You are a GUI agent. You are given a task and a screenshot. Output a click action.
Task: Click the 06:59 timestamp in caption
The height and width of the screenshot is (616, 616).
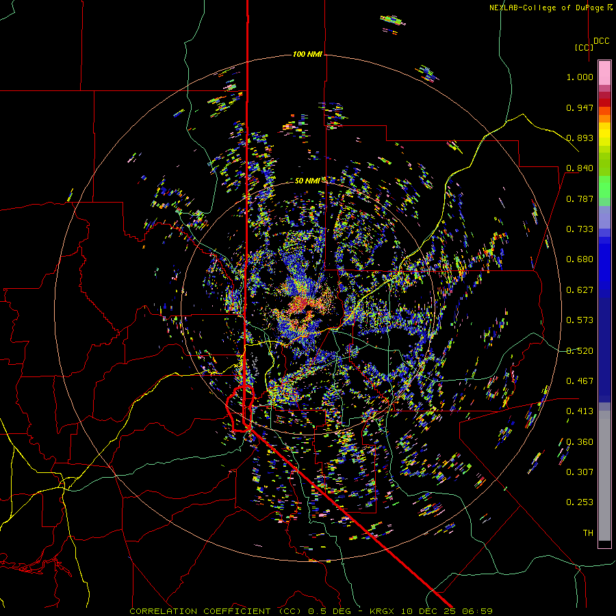tap(477, 611)
